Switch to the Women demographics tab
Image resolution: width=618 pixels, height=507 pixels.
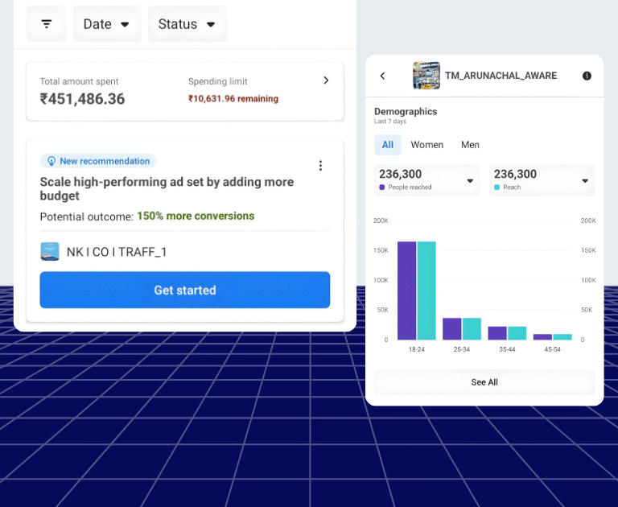point(426,145)
